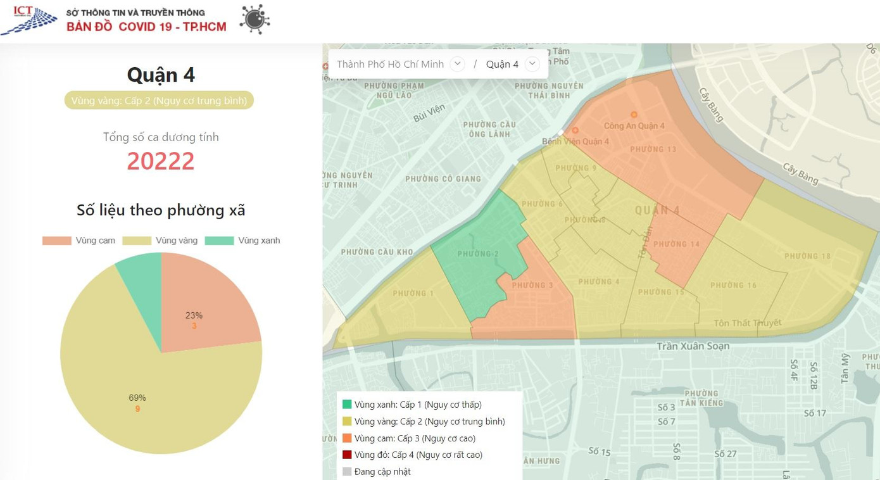880x480 pixels.
Task: Click the Quận 4 text in breadcrumb selector
Action: pos(502,64)
